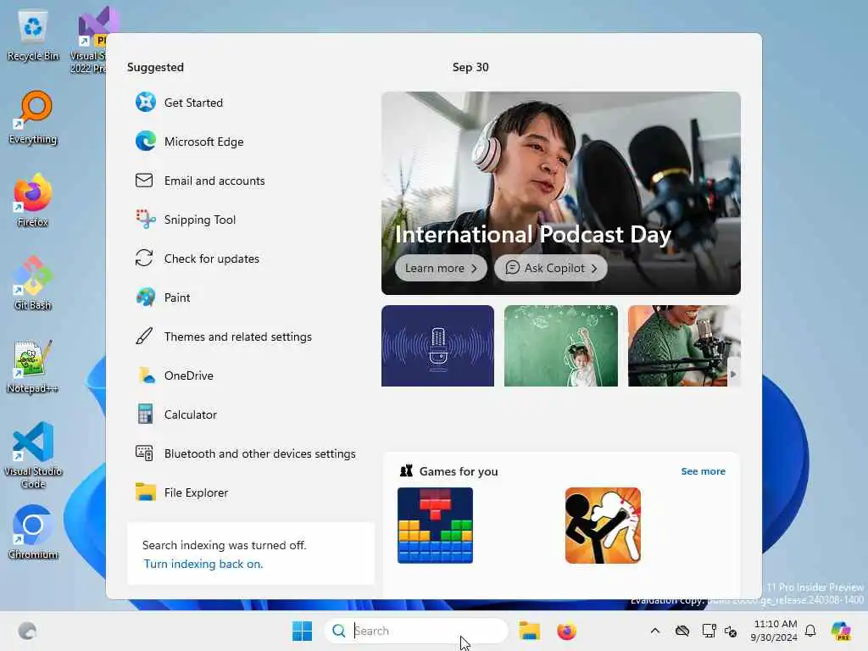Open File Explorer pinned on the taskbar
This screenshot has height=651, width=868.
(529, 631)
